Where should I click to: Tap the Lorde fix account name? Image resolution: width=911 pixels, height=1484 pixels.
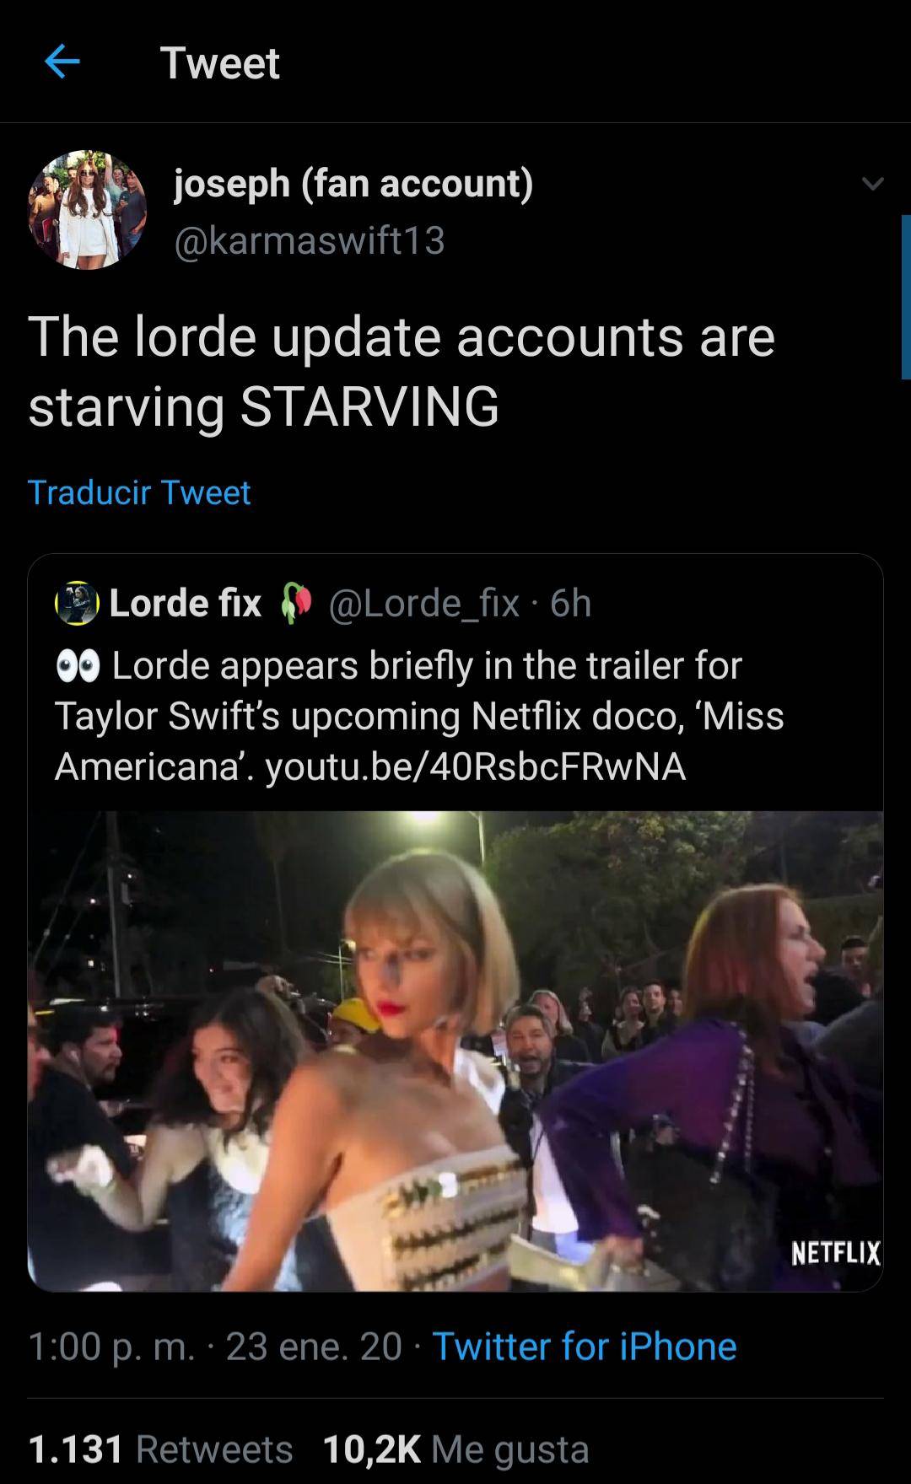pos(185,603)
